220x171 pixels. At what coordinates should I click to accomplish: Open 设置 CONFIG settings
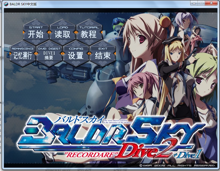point(76,54)
